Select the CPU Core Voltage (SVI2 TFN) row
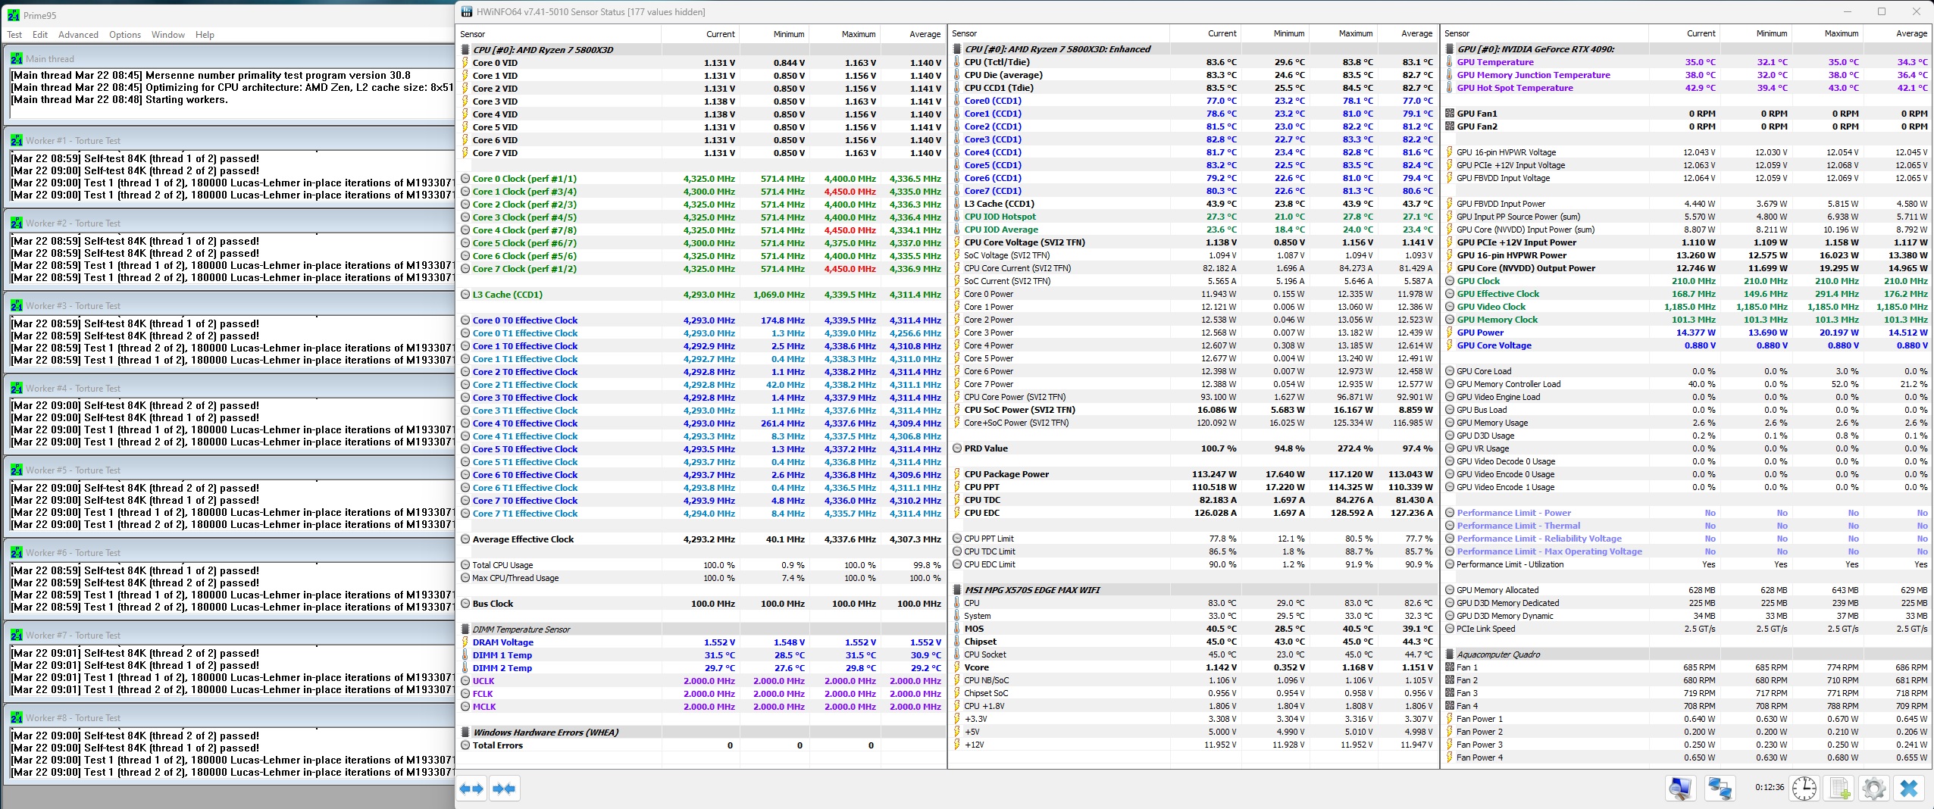This screenshot has height=809, width=1934. tap(1193, 242)
